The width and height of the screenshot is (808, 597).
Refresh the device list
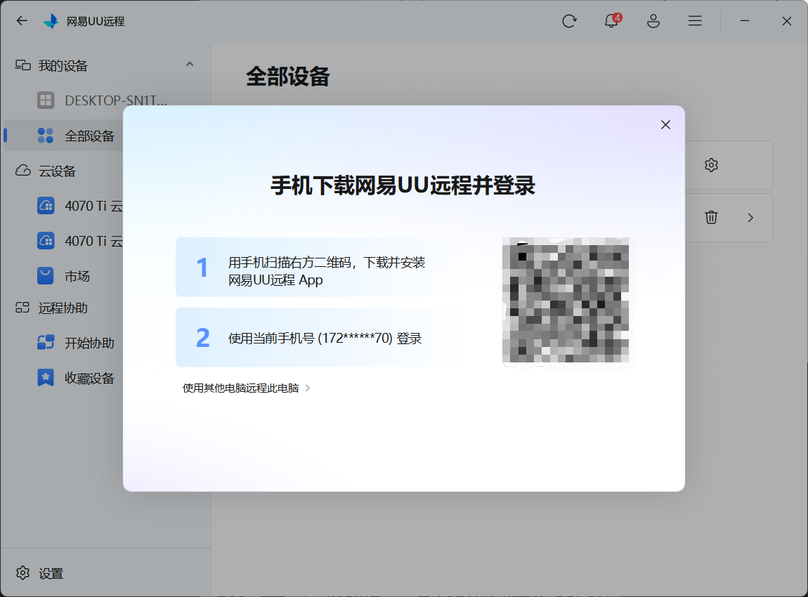tap(569, 21)
